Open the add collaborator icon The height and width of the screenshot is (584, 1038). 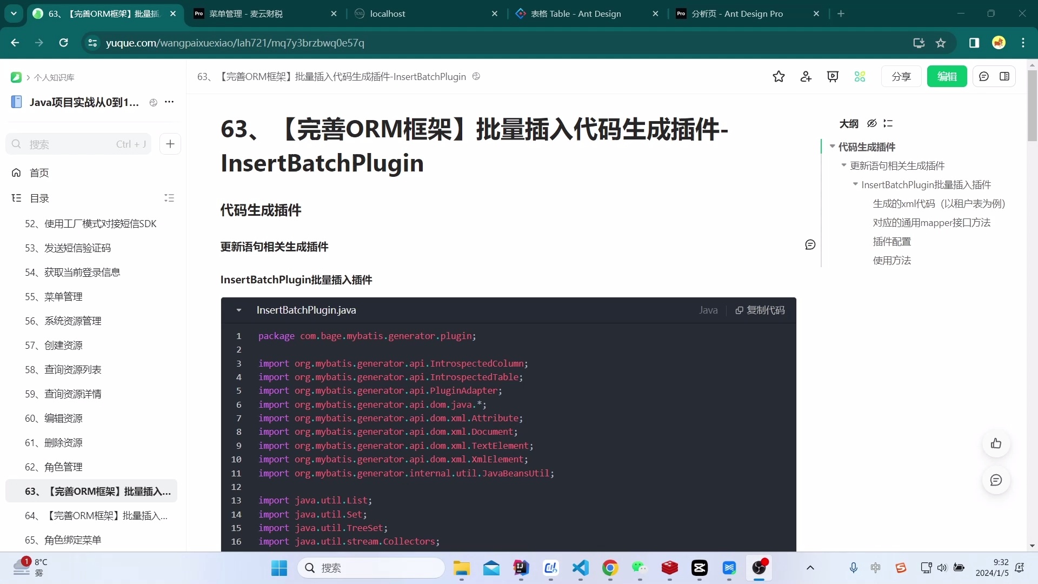(x=806, y=76)
